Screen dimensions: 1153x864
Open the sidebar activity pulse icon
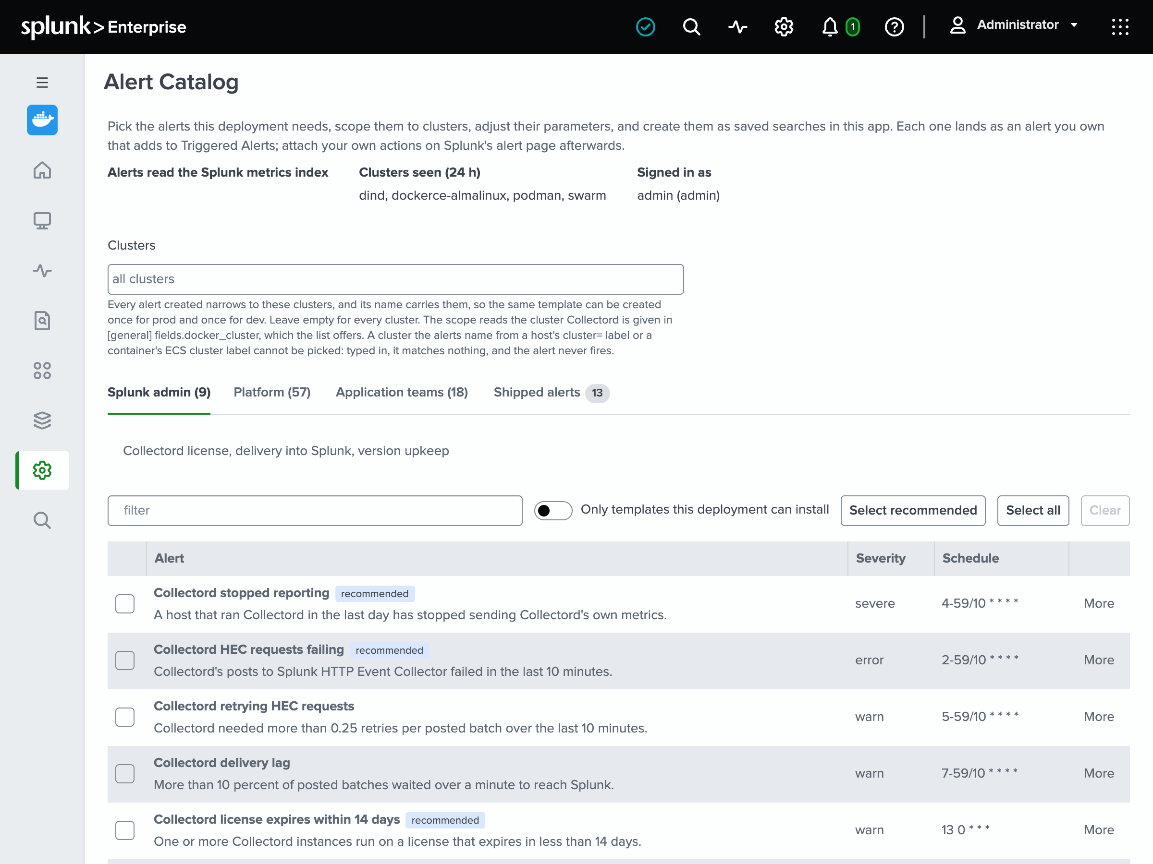42,270
